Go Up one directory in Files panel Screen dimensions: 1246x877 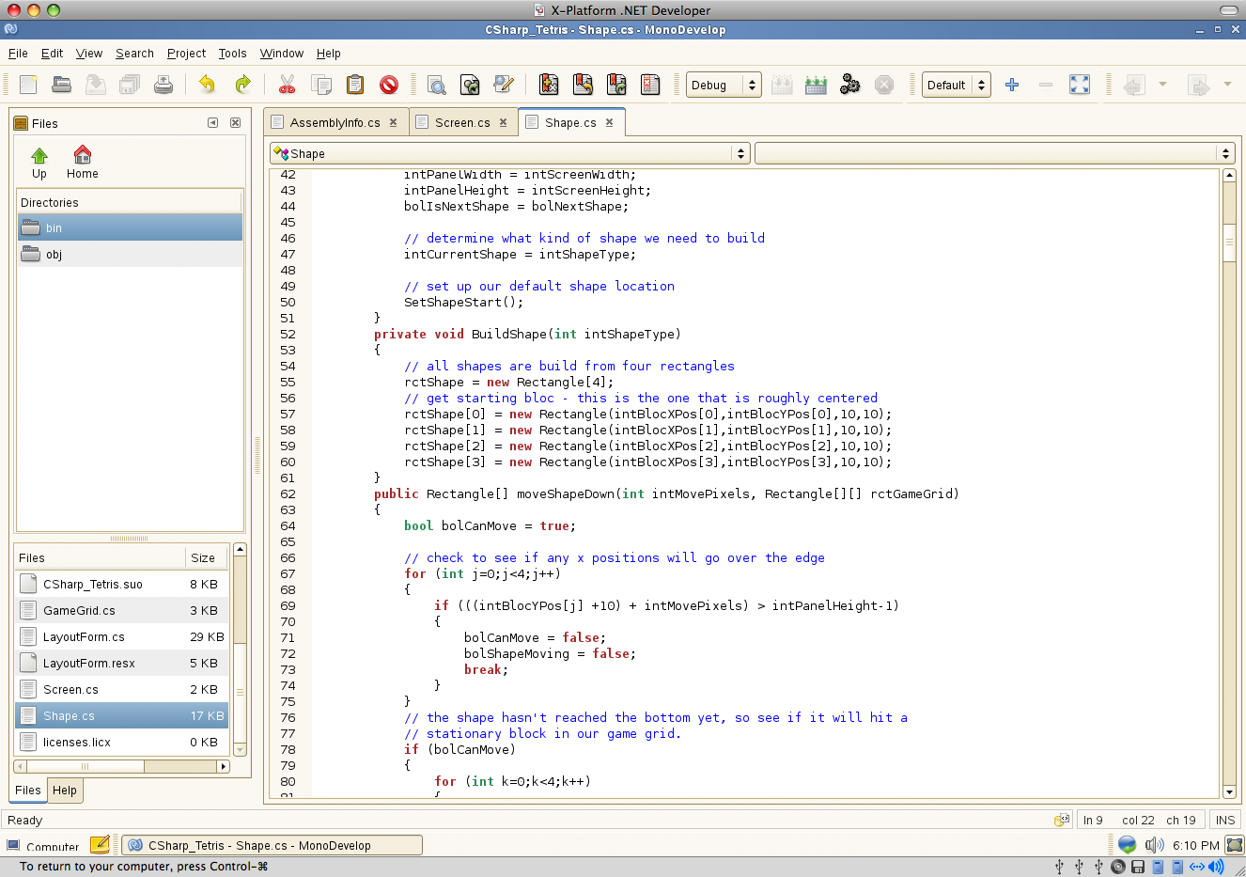coord(39,163)
